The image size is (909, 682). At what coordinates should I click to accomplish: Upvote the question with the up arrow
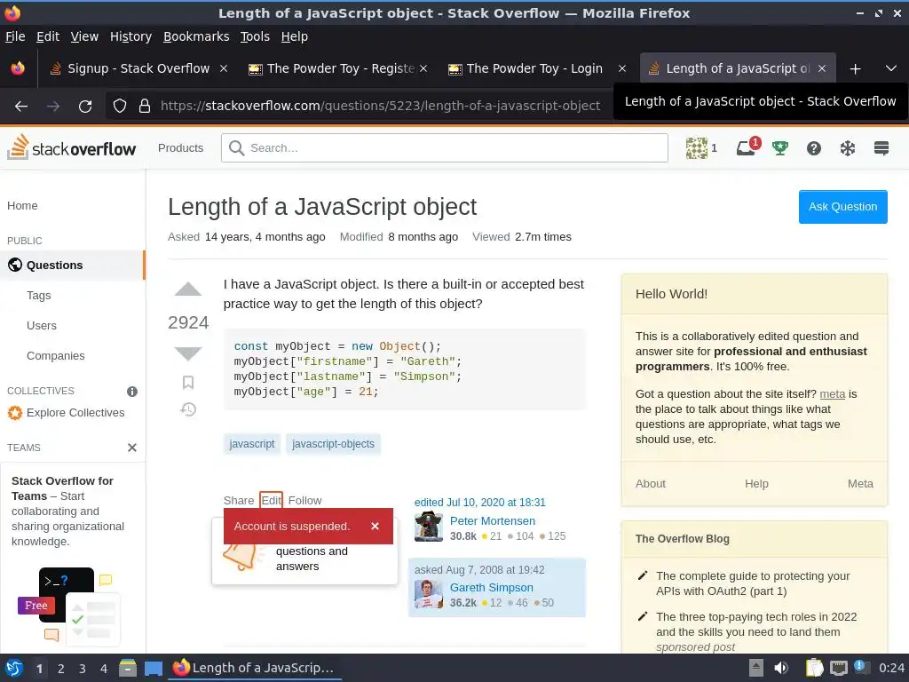pyautogui.click(x=188, y=289)
